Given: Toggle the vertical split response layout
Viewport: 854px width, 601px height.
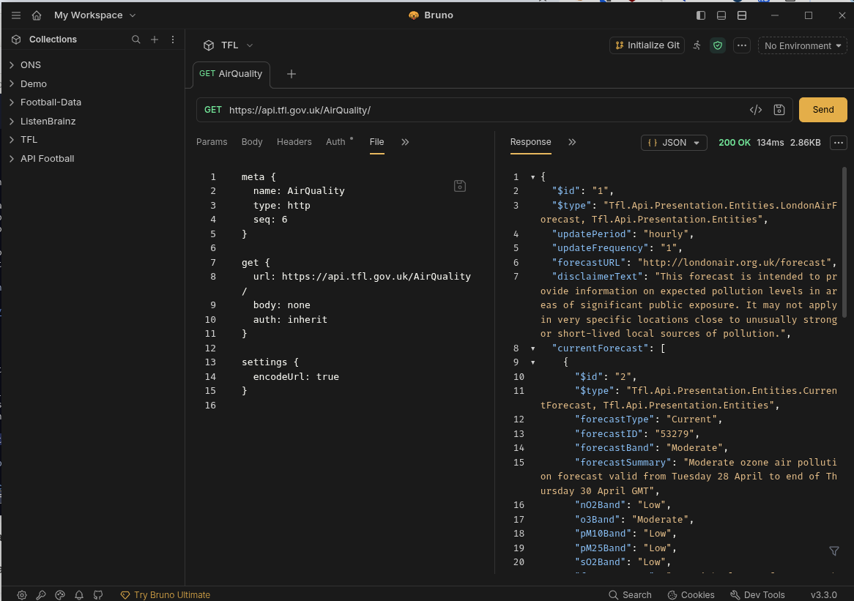Looking at the screenshot, I should (742, 15).
